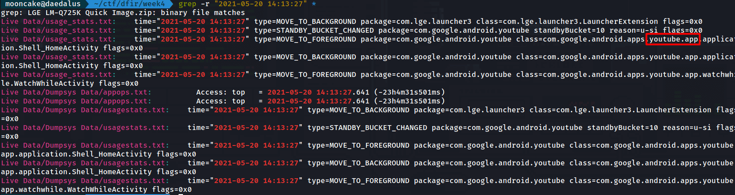This screenshot has width=735, height=195.
Task: Click STANDBY_BUCKET_CHANGED in the usage_stats.txt result
Action: click(x=325, y=31)
